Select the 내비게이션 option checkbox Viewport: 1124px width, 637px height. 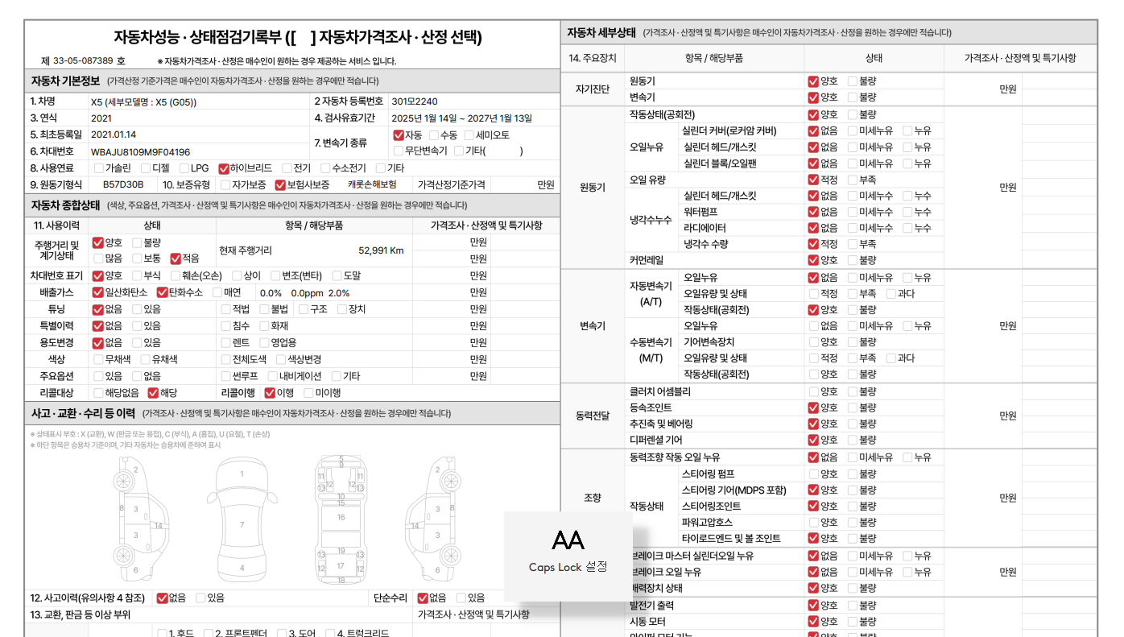pyautogui.click(x=273, y=376)
